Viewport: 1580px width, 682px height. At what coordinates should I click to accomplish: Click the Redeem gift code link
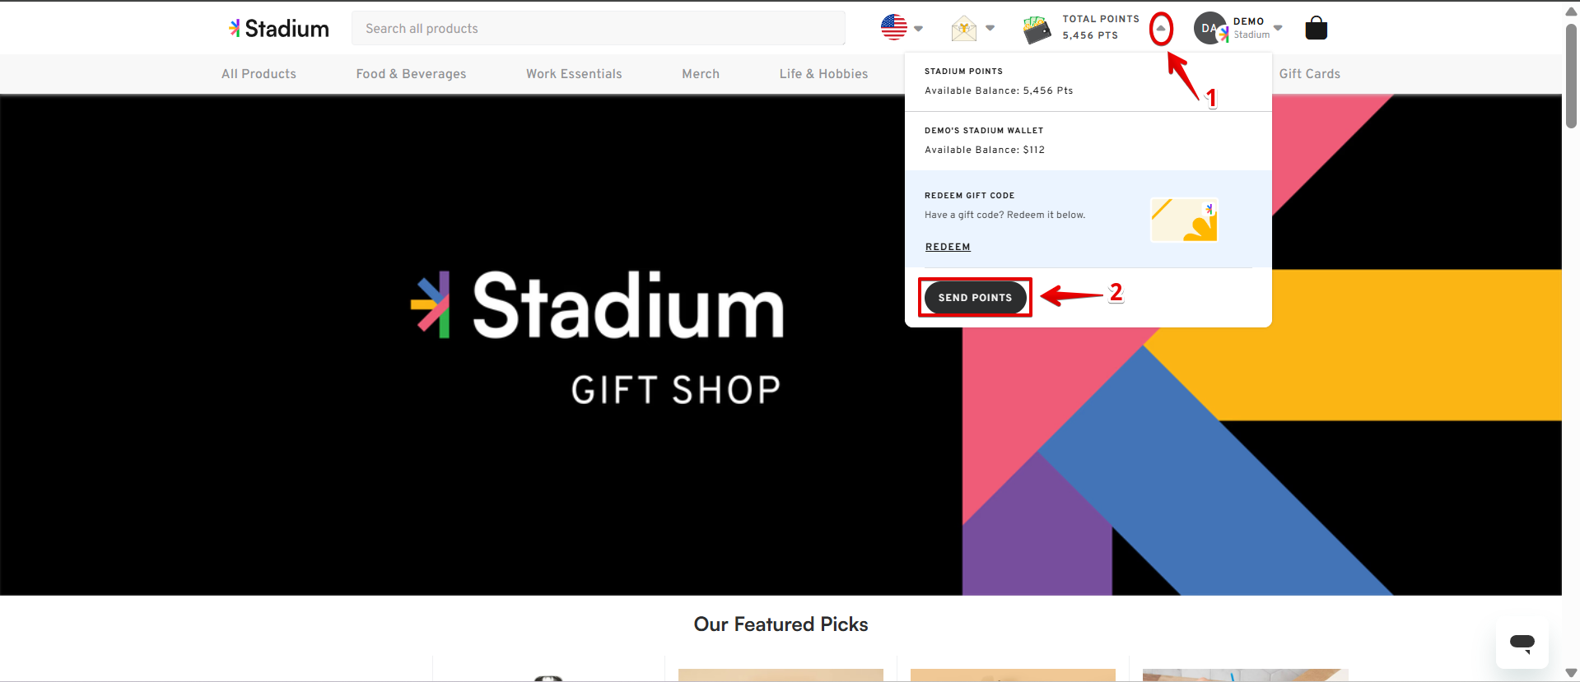pos(948,247)
